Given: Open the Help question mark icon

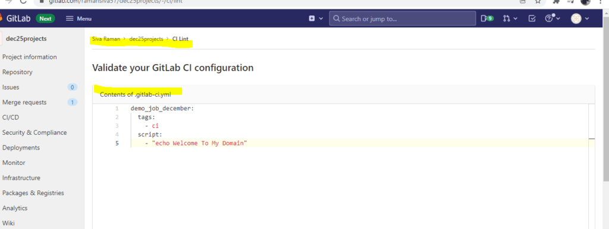Looking at the screenshot, I should point(549,18).
